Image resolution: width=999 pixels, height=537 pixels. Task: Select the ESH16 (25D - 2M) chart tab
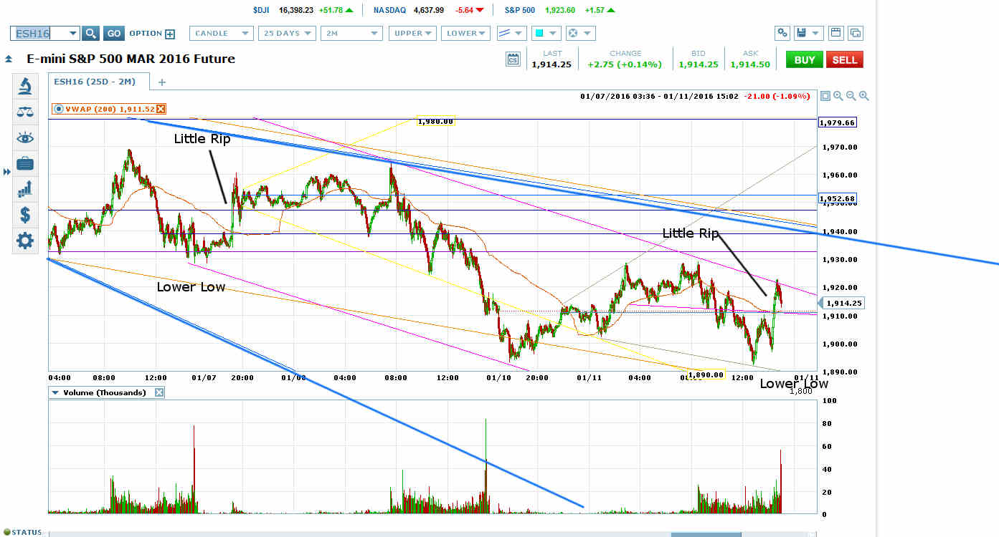coord(98,82)
